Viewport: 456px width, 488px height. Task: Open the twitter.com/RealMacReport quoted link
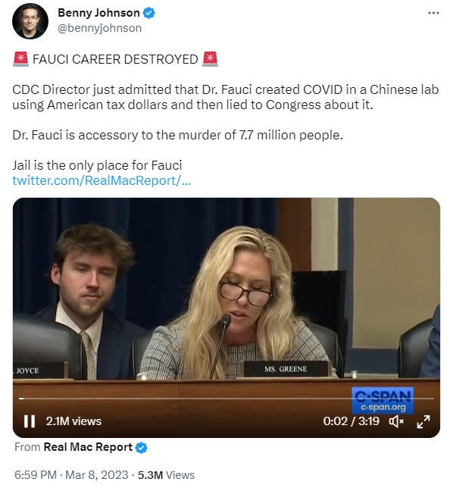(x=102, y=180)
